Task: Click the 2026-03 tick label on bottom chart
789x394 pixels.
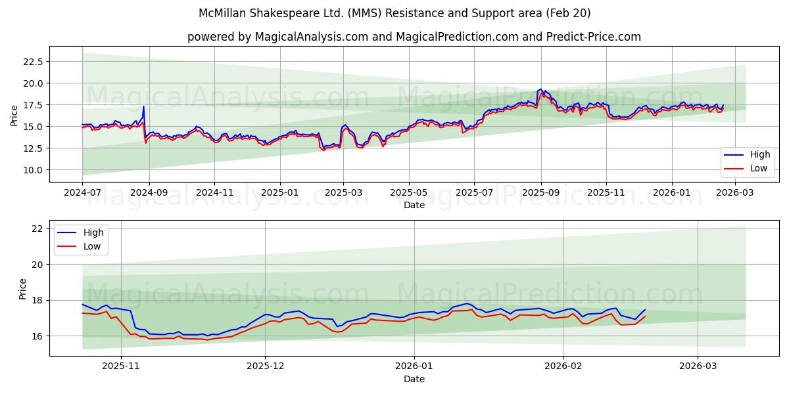Action: (x=698, y=367)
